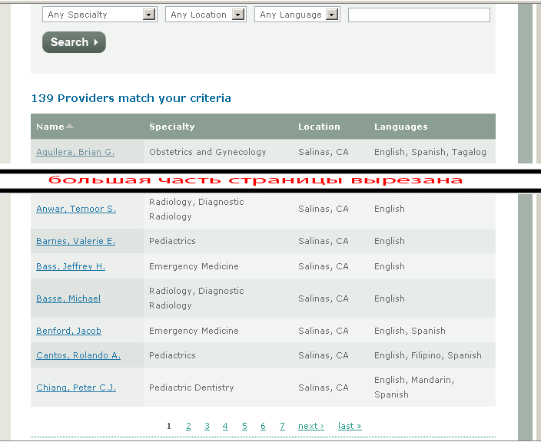541x442 pixels.
Task: Jump to results page 4
Action: click(225, 426)
